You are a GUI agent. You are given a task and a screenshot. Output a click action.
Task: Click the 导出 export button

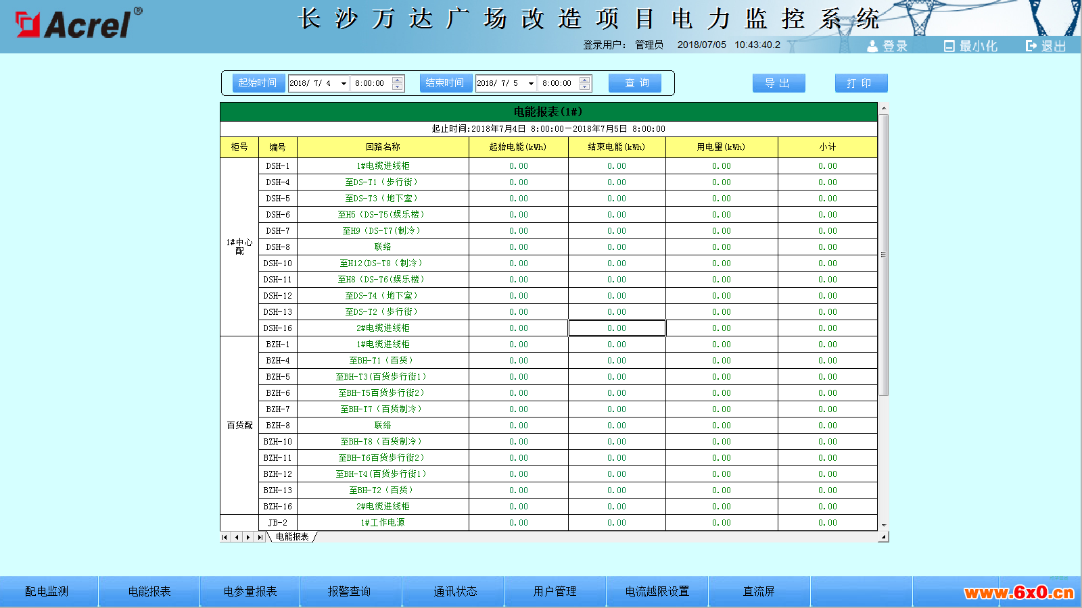point(778,83)
